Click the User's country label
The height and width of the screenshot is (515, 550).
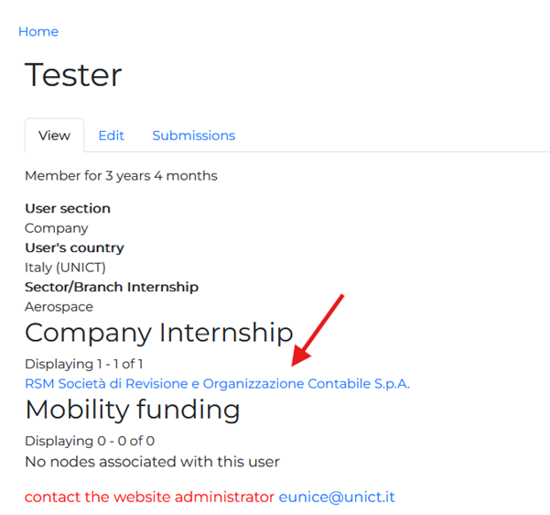(74, 247)
